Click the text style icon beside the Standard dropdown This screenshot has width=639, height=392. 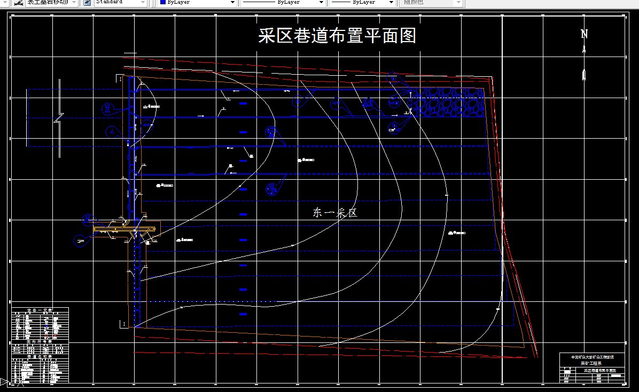click(87, 2)
